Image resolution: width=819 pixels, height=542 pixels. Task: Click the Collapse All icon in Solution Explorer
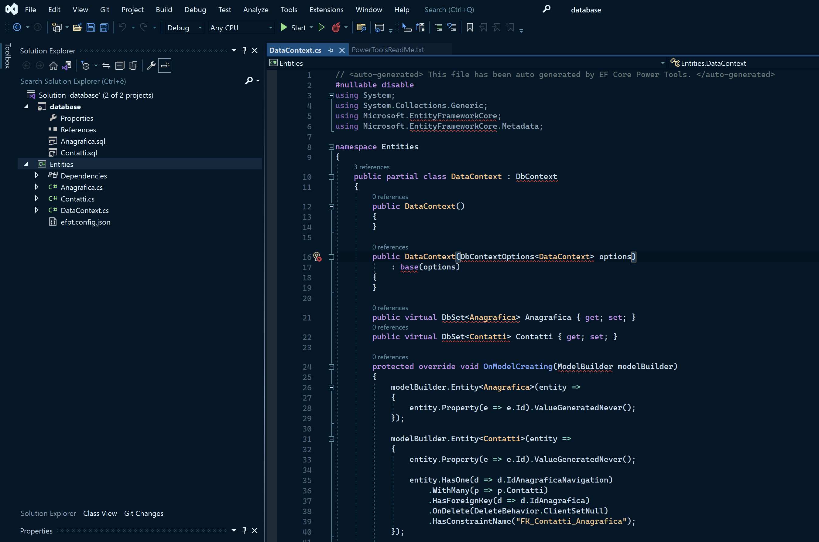coord(120,66)
